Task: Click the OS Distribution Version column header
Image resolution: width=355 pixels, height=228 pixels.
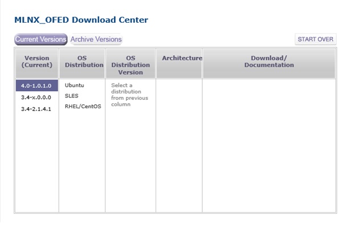Action: click(130, 63)
